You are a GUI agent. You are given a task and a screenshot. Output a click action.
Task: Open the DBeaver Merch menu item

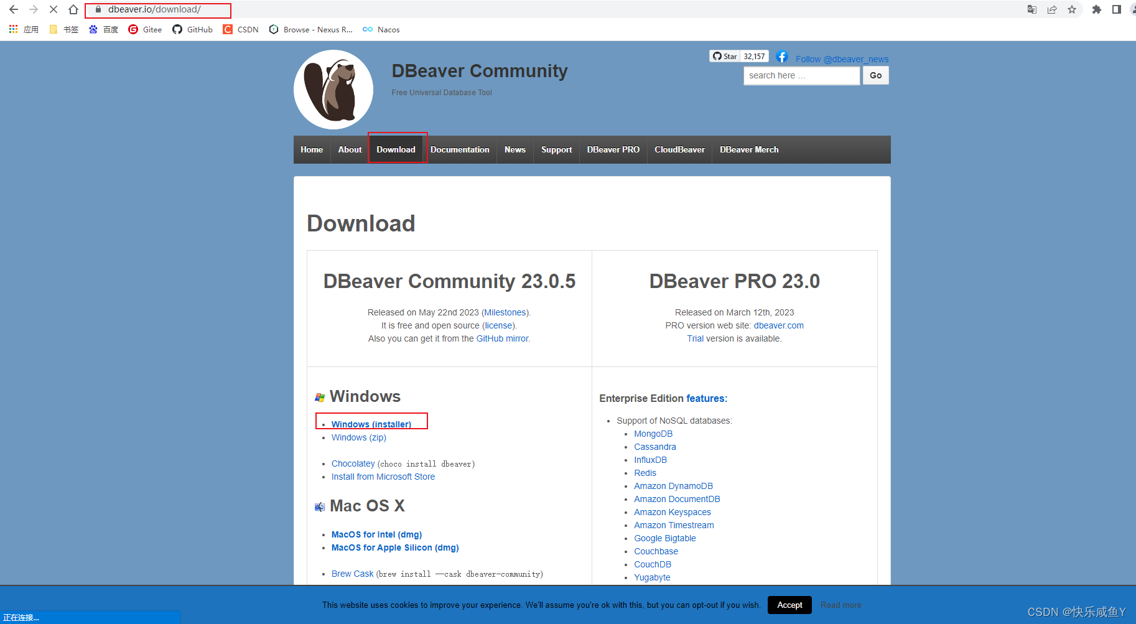coord(749,149)
